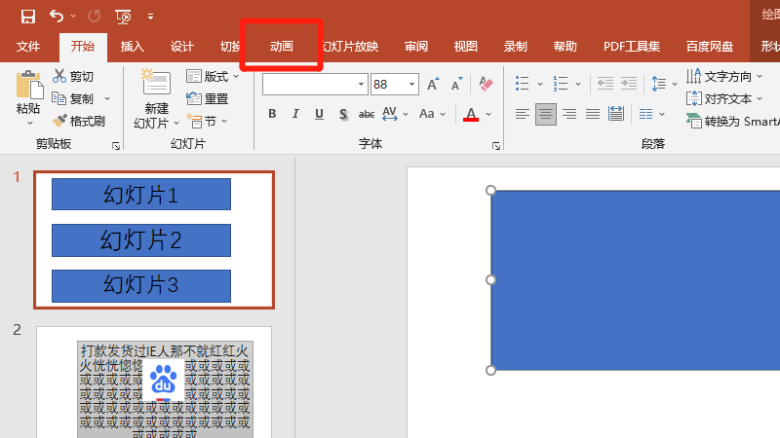Toggle italic formatting (I)
This screenshot has height=438, width=780.
coord(296,115)
